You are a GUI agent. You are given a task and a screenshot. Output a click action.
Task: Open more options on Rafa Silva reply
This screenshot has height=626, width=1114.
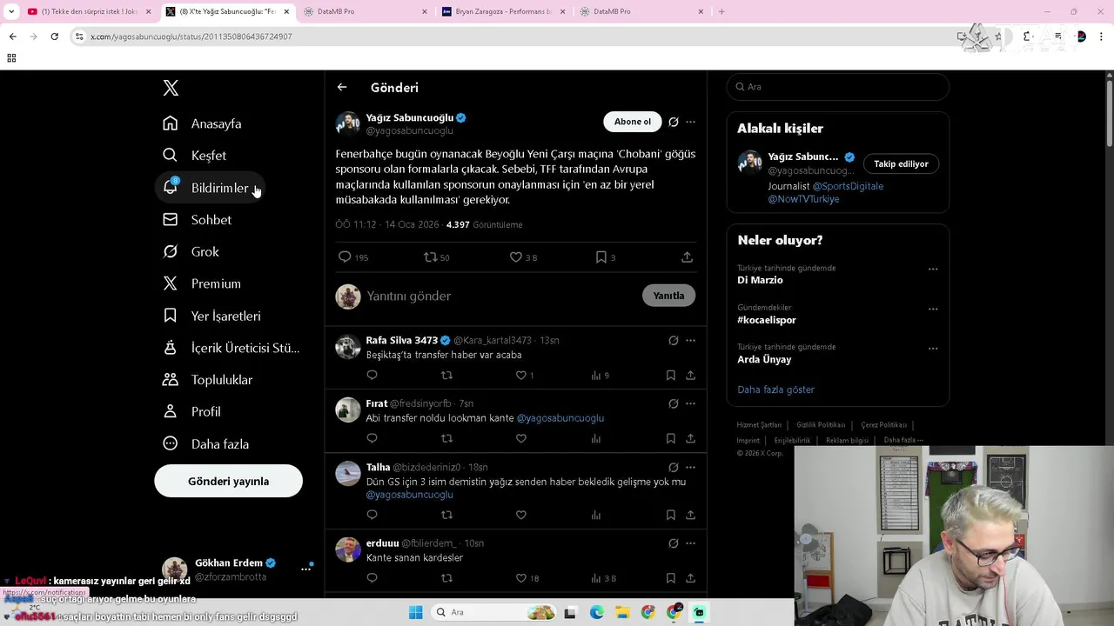pos(690,340)
